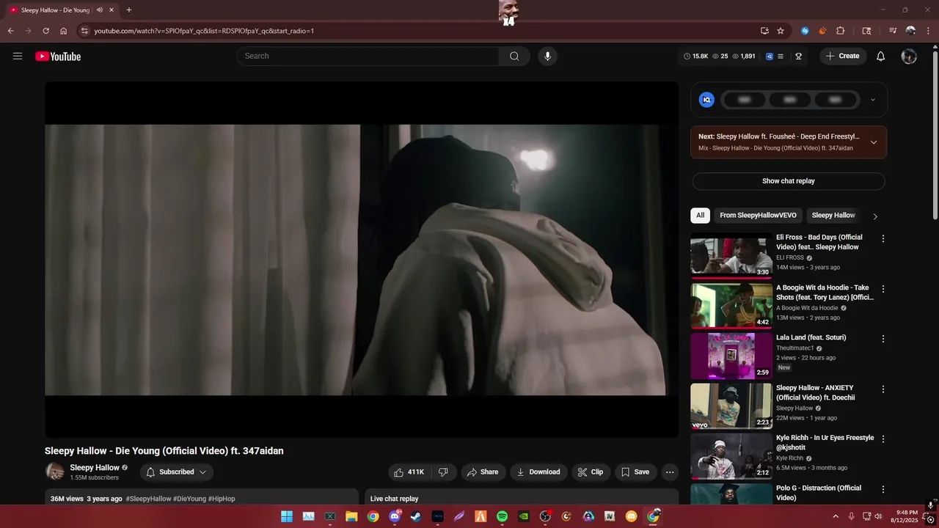
Task: Open the Lala Land video thumbnail
Action: coord(731,356)
